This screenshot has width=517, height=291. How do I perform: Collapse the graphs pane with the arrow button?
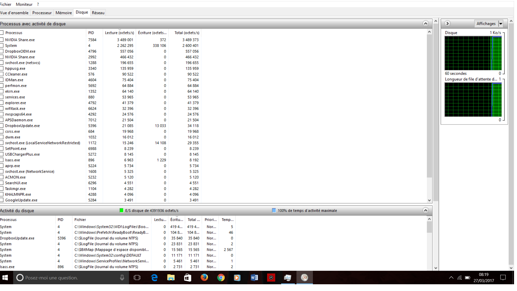point(448,23)
